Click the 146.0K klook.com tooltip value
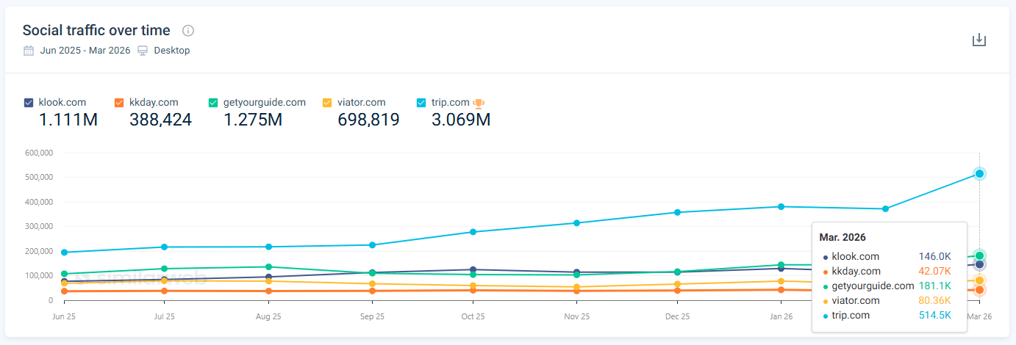 pyautogui.click(x=934, y=257)
